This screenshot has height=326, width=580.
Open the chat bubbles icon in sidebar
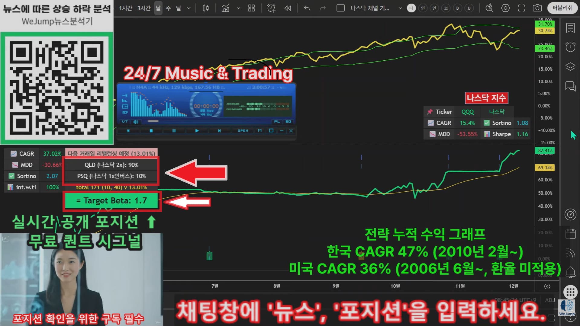click(570, 86)
